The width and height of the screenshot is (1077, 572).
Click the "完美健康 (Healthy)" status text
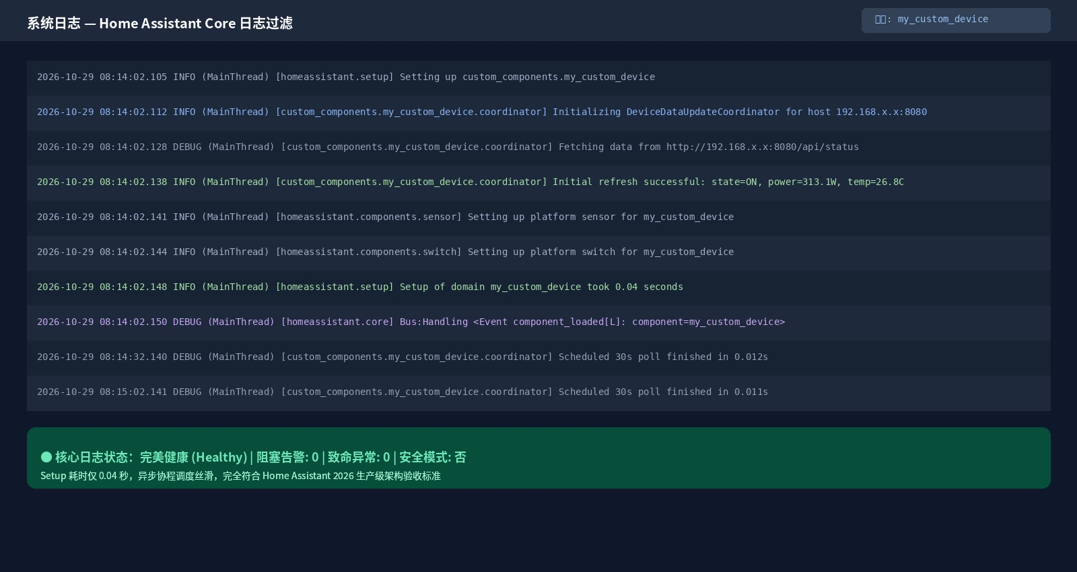pos(193,458)
